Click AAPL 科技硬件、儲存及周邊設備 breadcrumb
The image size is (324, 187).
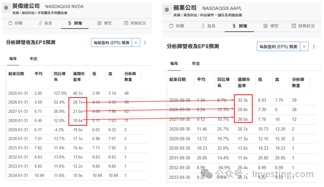click(x=221, y=15)
